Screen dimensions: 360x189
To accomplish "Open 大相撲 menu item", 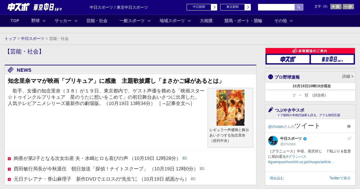I will [206, 21].
